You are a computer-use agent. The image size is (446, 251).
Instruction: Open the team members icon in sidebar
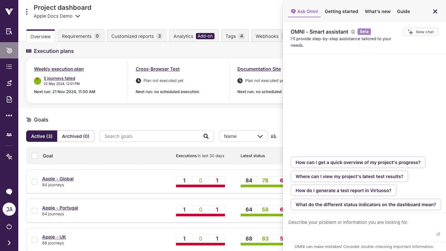click(x=9, y=135)
